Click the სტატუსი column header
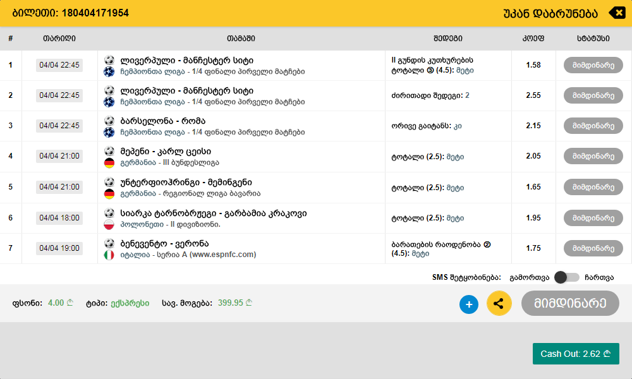Screen dimensions: 632x379 [593, 39]
